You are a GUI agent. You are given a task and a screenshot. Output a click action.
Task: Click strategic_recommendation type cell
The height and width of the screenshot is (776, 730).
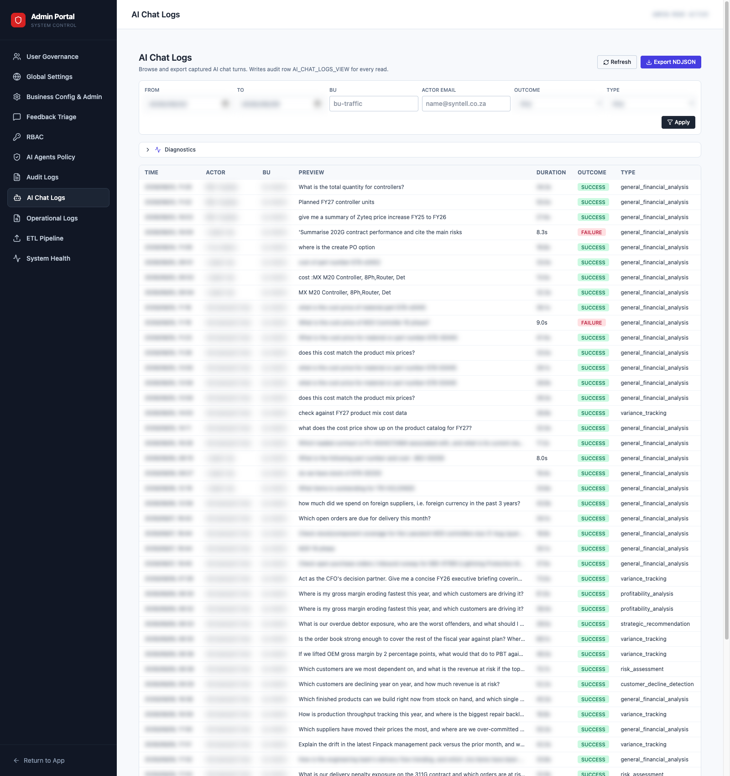point(655,624)
